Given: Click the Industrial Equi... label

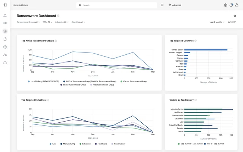Looking at the screenshot, I should coord(176,125).
